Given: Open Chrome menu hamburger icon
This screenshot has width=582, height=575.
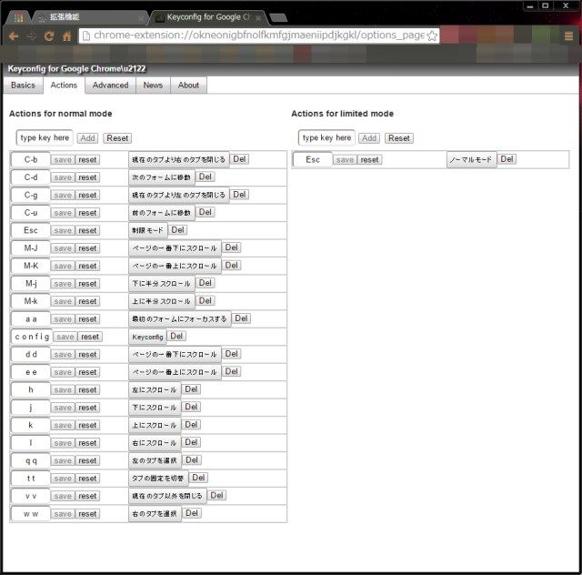Looking at the screenshot, I should click(568, 36).
